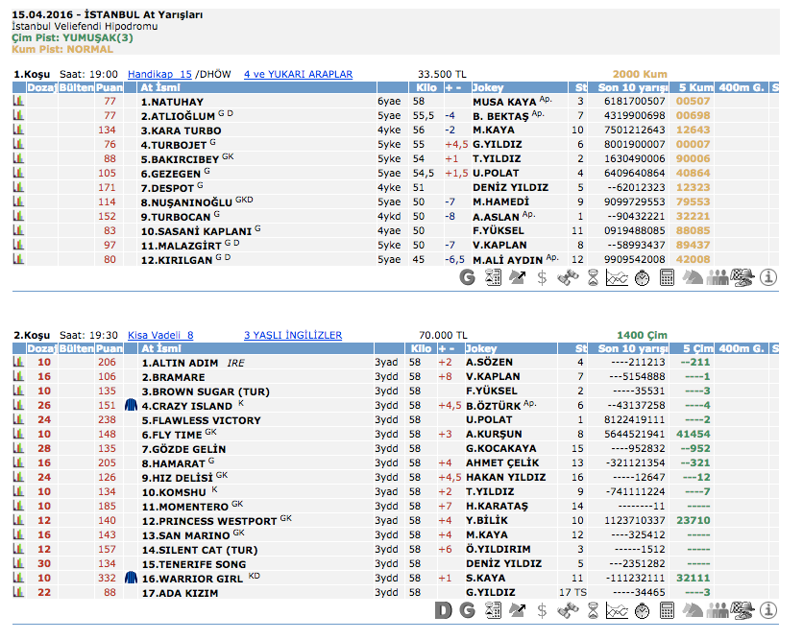Click the binoculars icon under race 1
803x640 pixels.
568,277
